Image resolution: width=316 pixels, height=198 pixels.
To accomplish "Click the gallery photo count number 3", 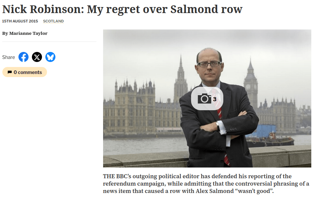I will (x=215, y=99).
